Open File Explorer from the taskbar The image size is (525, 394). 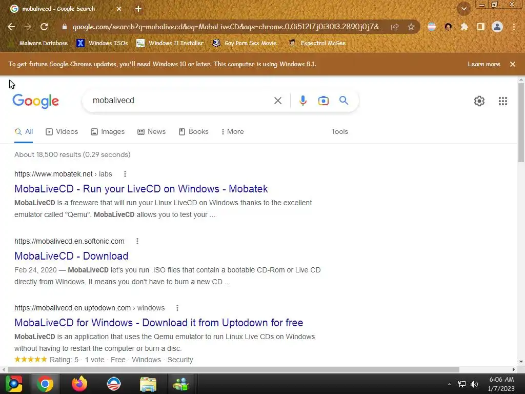coord(148,384)
